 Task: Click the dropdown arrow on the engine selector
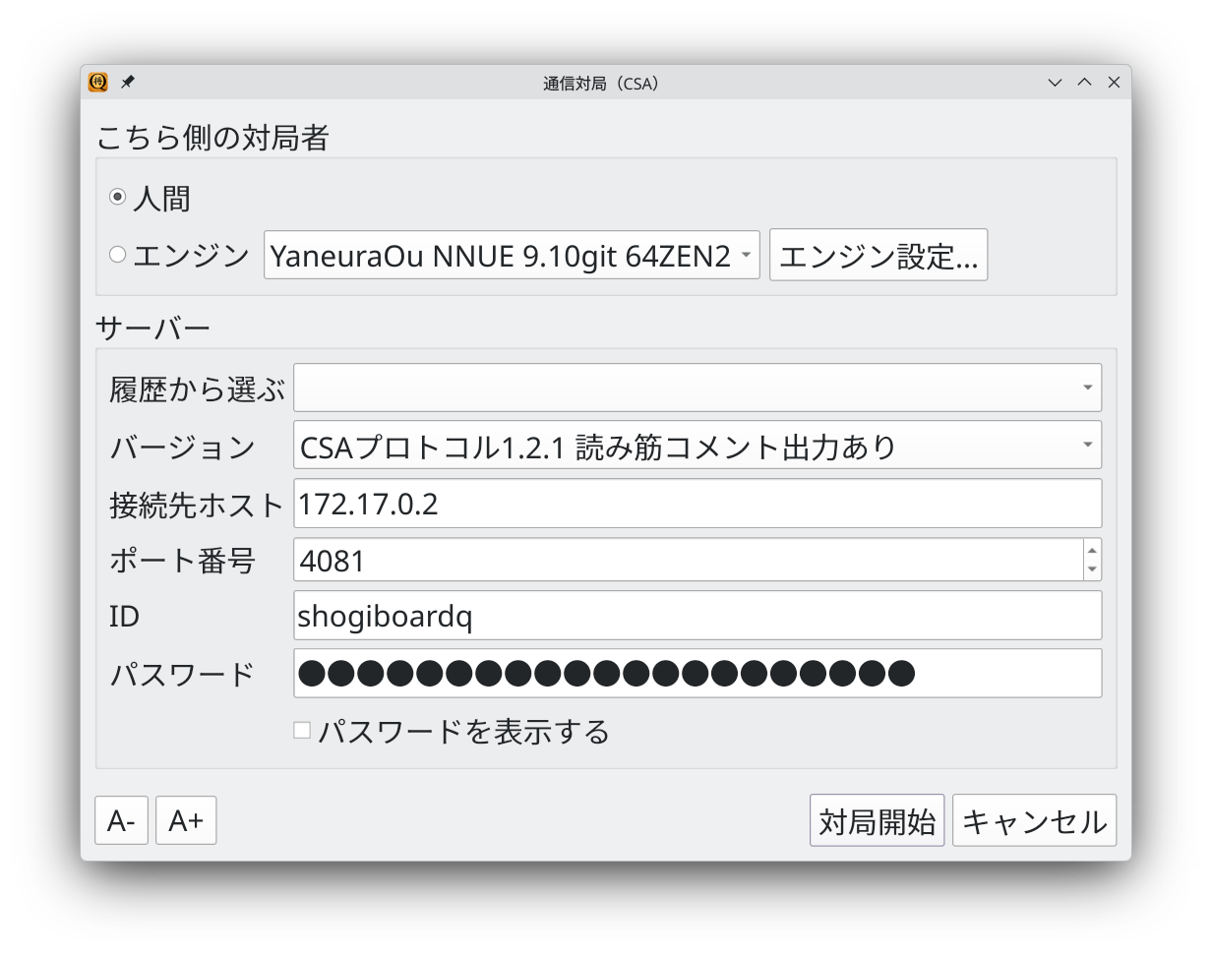(x=748, y=254)
